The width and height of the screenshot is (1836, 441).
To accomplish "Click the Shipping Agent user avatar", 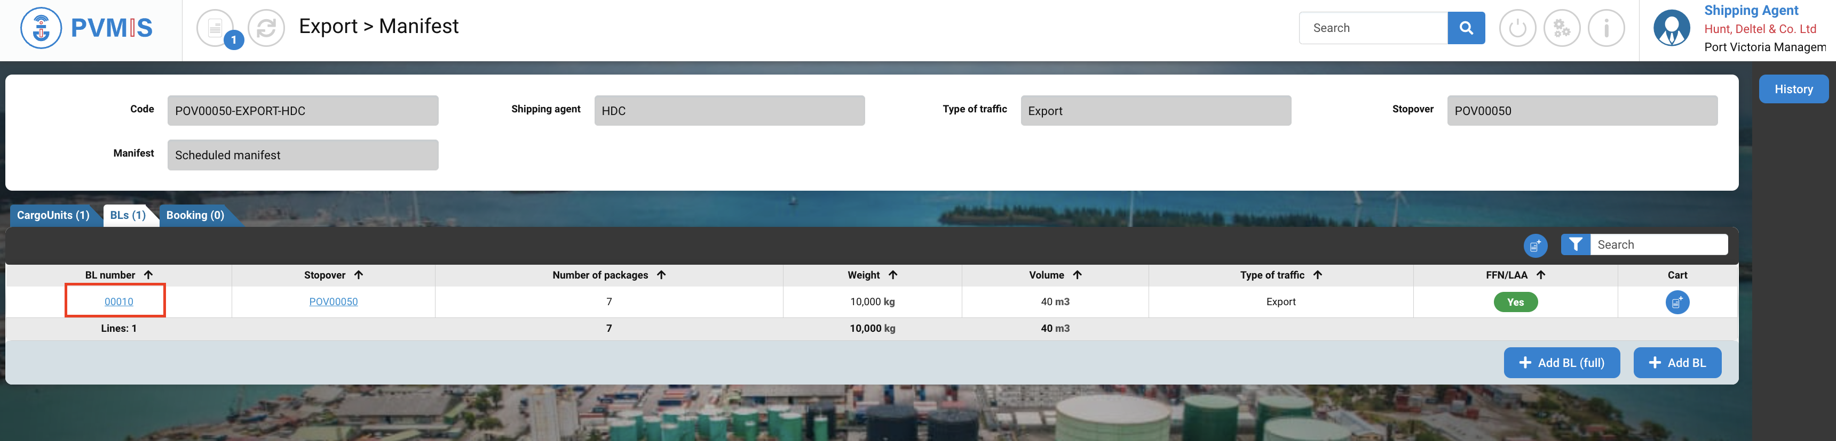I will click(x=1672, y=28).
